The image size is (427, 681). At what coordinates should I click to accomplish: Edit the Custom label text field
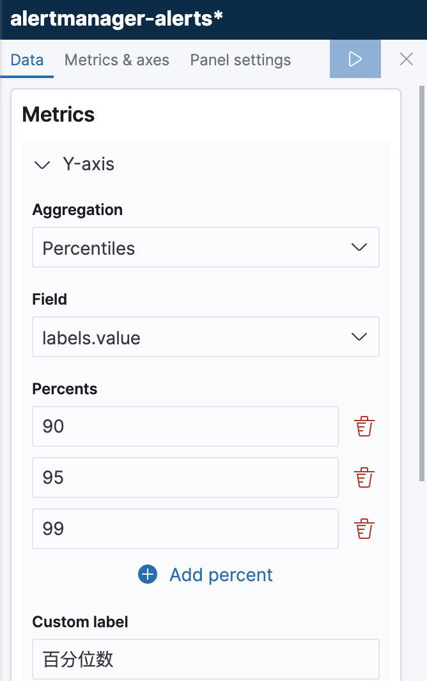[206, 659]
